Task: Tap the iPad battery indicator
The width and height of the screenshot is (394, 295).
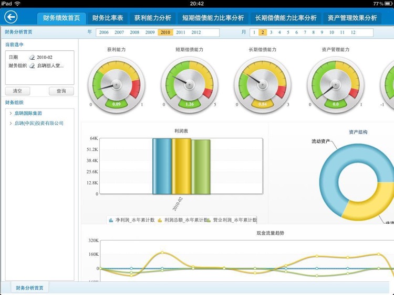Action: coord(388,4)
